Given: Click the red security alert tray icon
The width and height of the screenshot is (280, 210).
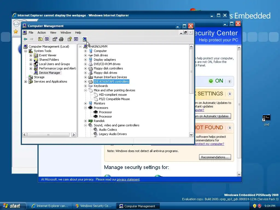Looking at the screenshot, I should [260, 206].
